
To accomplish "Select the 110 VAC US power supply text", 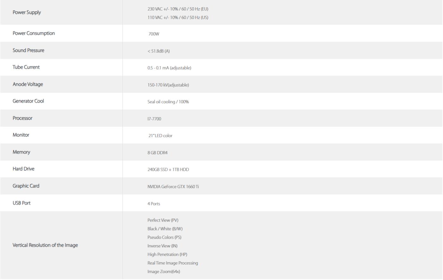I will coord(178,17).
